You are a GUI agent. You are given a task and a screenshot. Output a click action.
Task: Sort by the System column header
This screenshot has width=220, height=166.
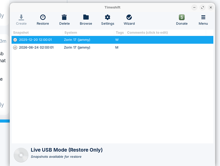[89, 33]
